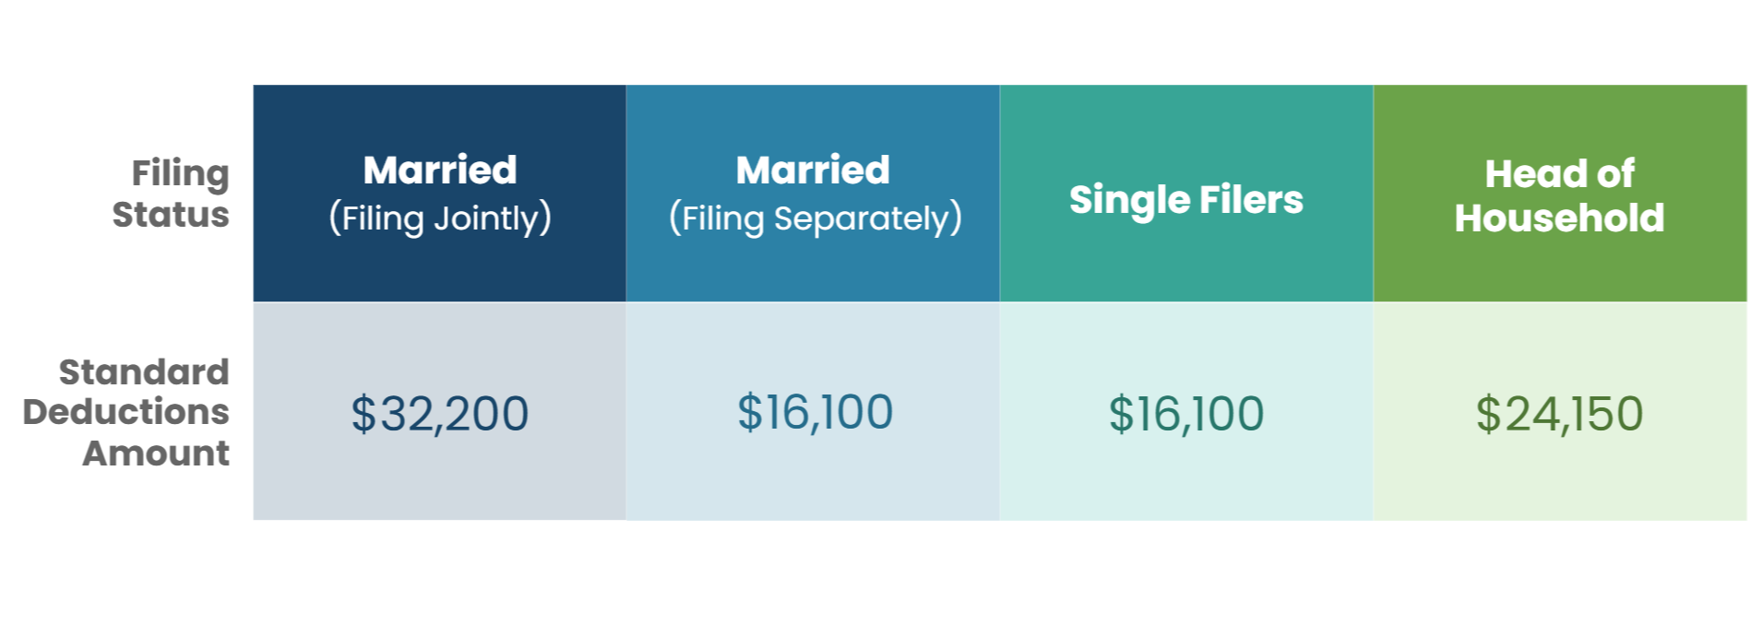Click the "(Filing Separately)" subtitle text
This screenshot has height=636, width=1763.
(x=815, y=218)
